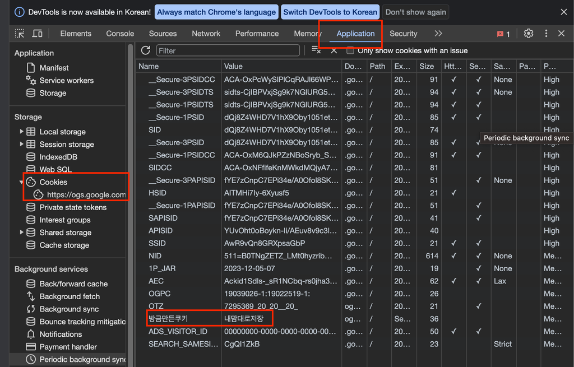Click Don't show again button

pyautogui.click(x=415, y=12)
